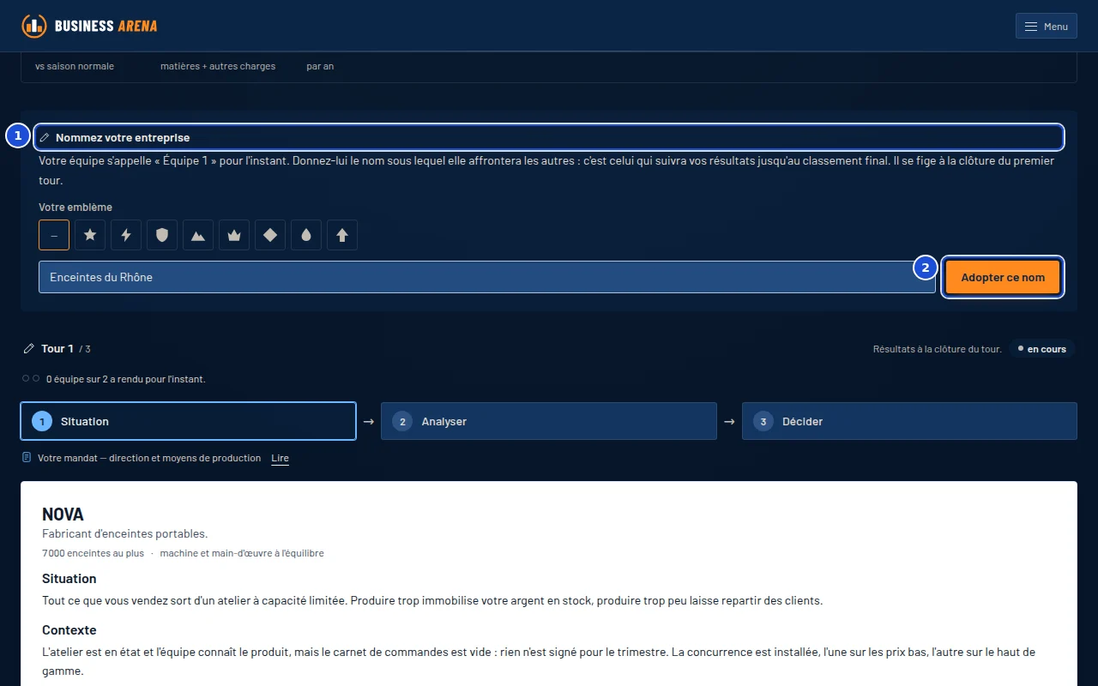The height and width of the screenshot is (686, 1098).
Task: Select the mountain emblem
Action: pyautogui.click(x=198, y=235)
